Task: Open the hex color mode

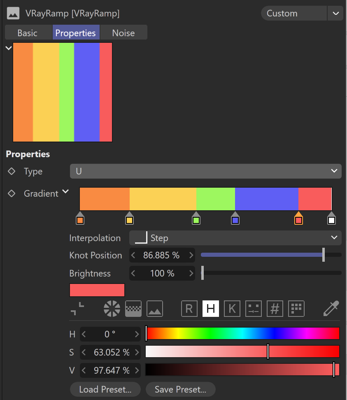Action: pos(275,309)
